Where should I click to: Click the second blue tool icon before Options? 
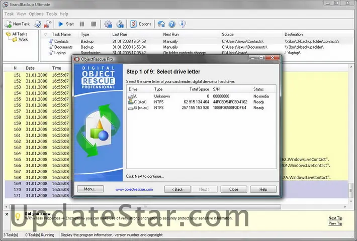pyautogui.click(x=120, y=24)
